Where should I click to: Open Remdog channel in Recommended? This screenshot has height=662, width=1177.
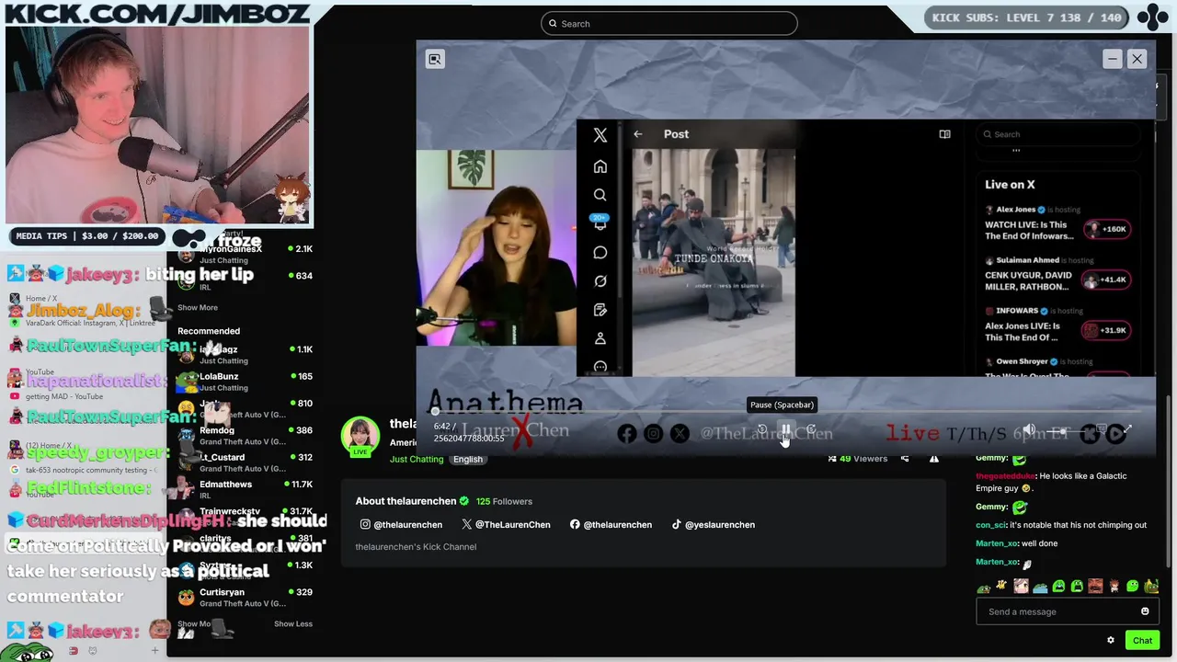(x=245, y=436)
